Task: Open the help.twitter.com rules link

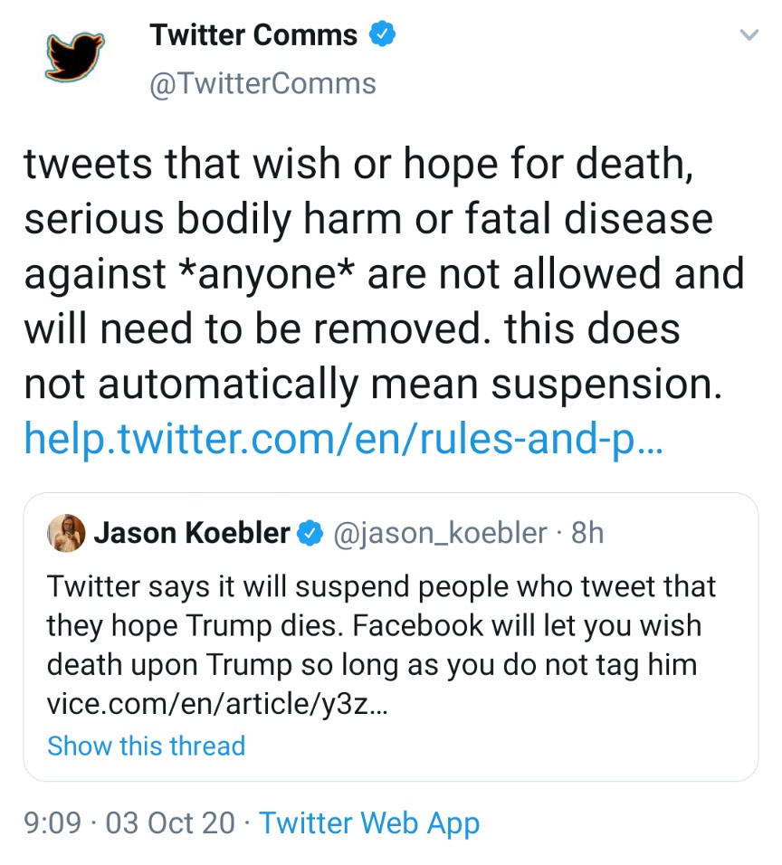Action: tap(344, 439)
